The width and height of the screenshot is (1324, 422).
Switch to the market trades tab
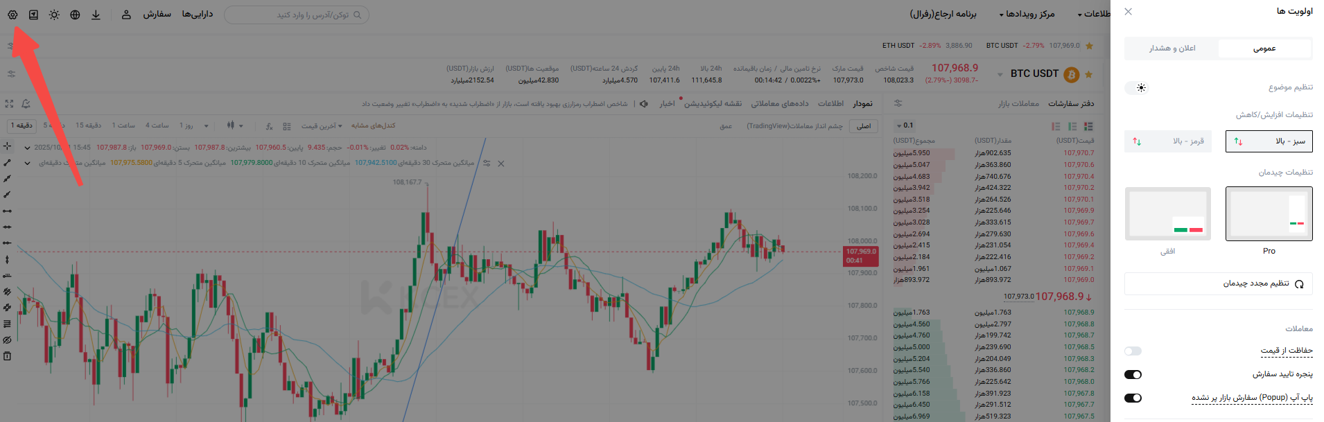click(1018, 104)
